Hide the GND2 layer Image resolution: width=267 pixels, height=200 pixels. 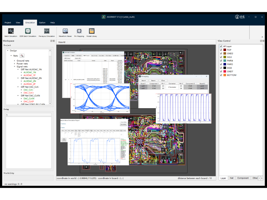click(221, 54)
